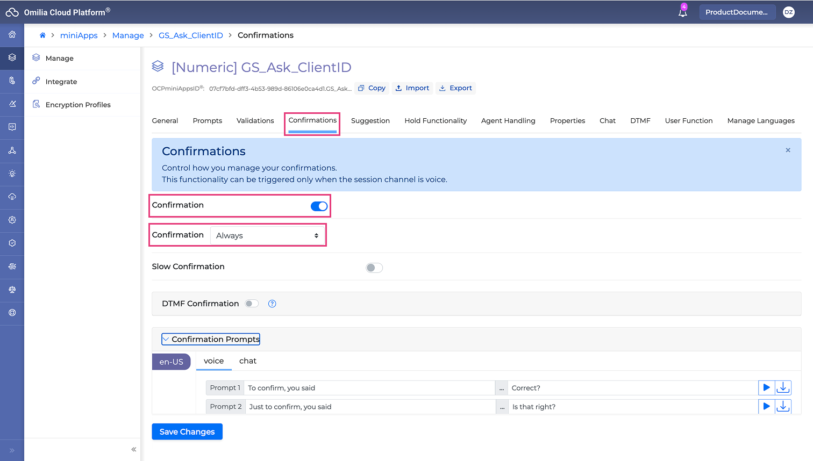Download the Prompt 2 audio file
This screenshot has height=461, width=813.
point(783,407)
